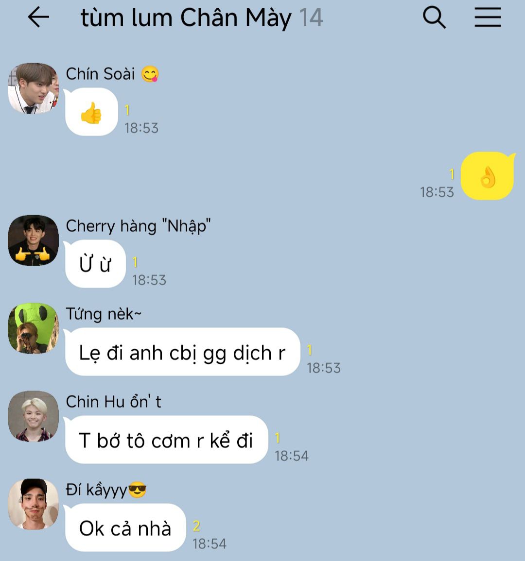This screenshot has width=525, height=561.
Task: Tap sender name Đí kầyyy
Action: point(96,490)
